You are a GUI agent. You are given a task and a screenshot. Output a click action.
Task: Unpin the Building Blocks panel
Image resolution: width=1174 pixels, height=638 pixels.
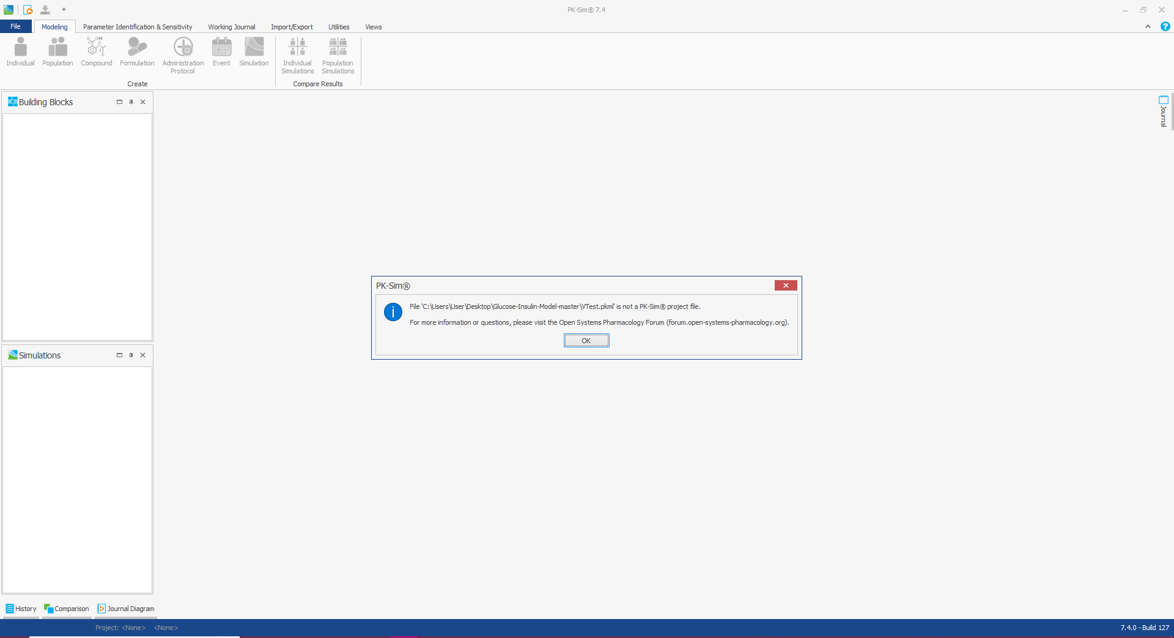[131, 102]
